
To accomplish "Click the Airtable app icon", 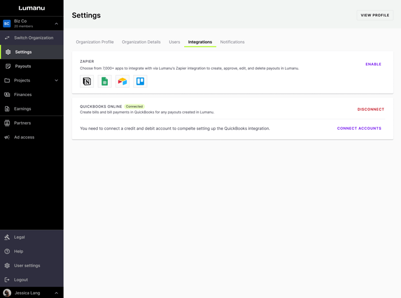I will pos(122,81).
